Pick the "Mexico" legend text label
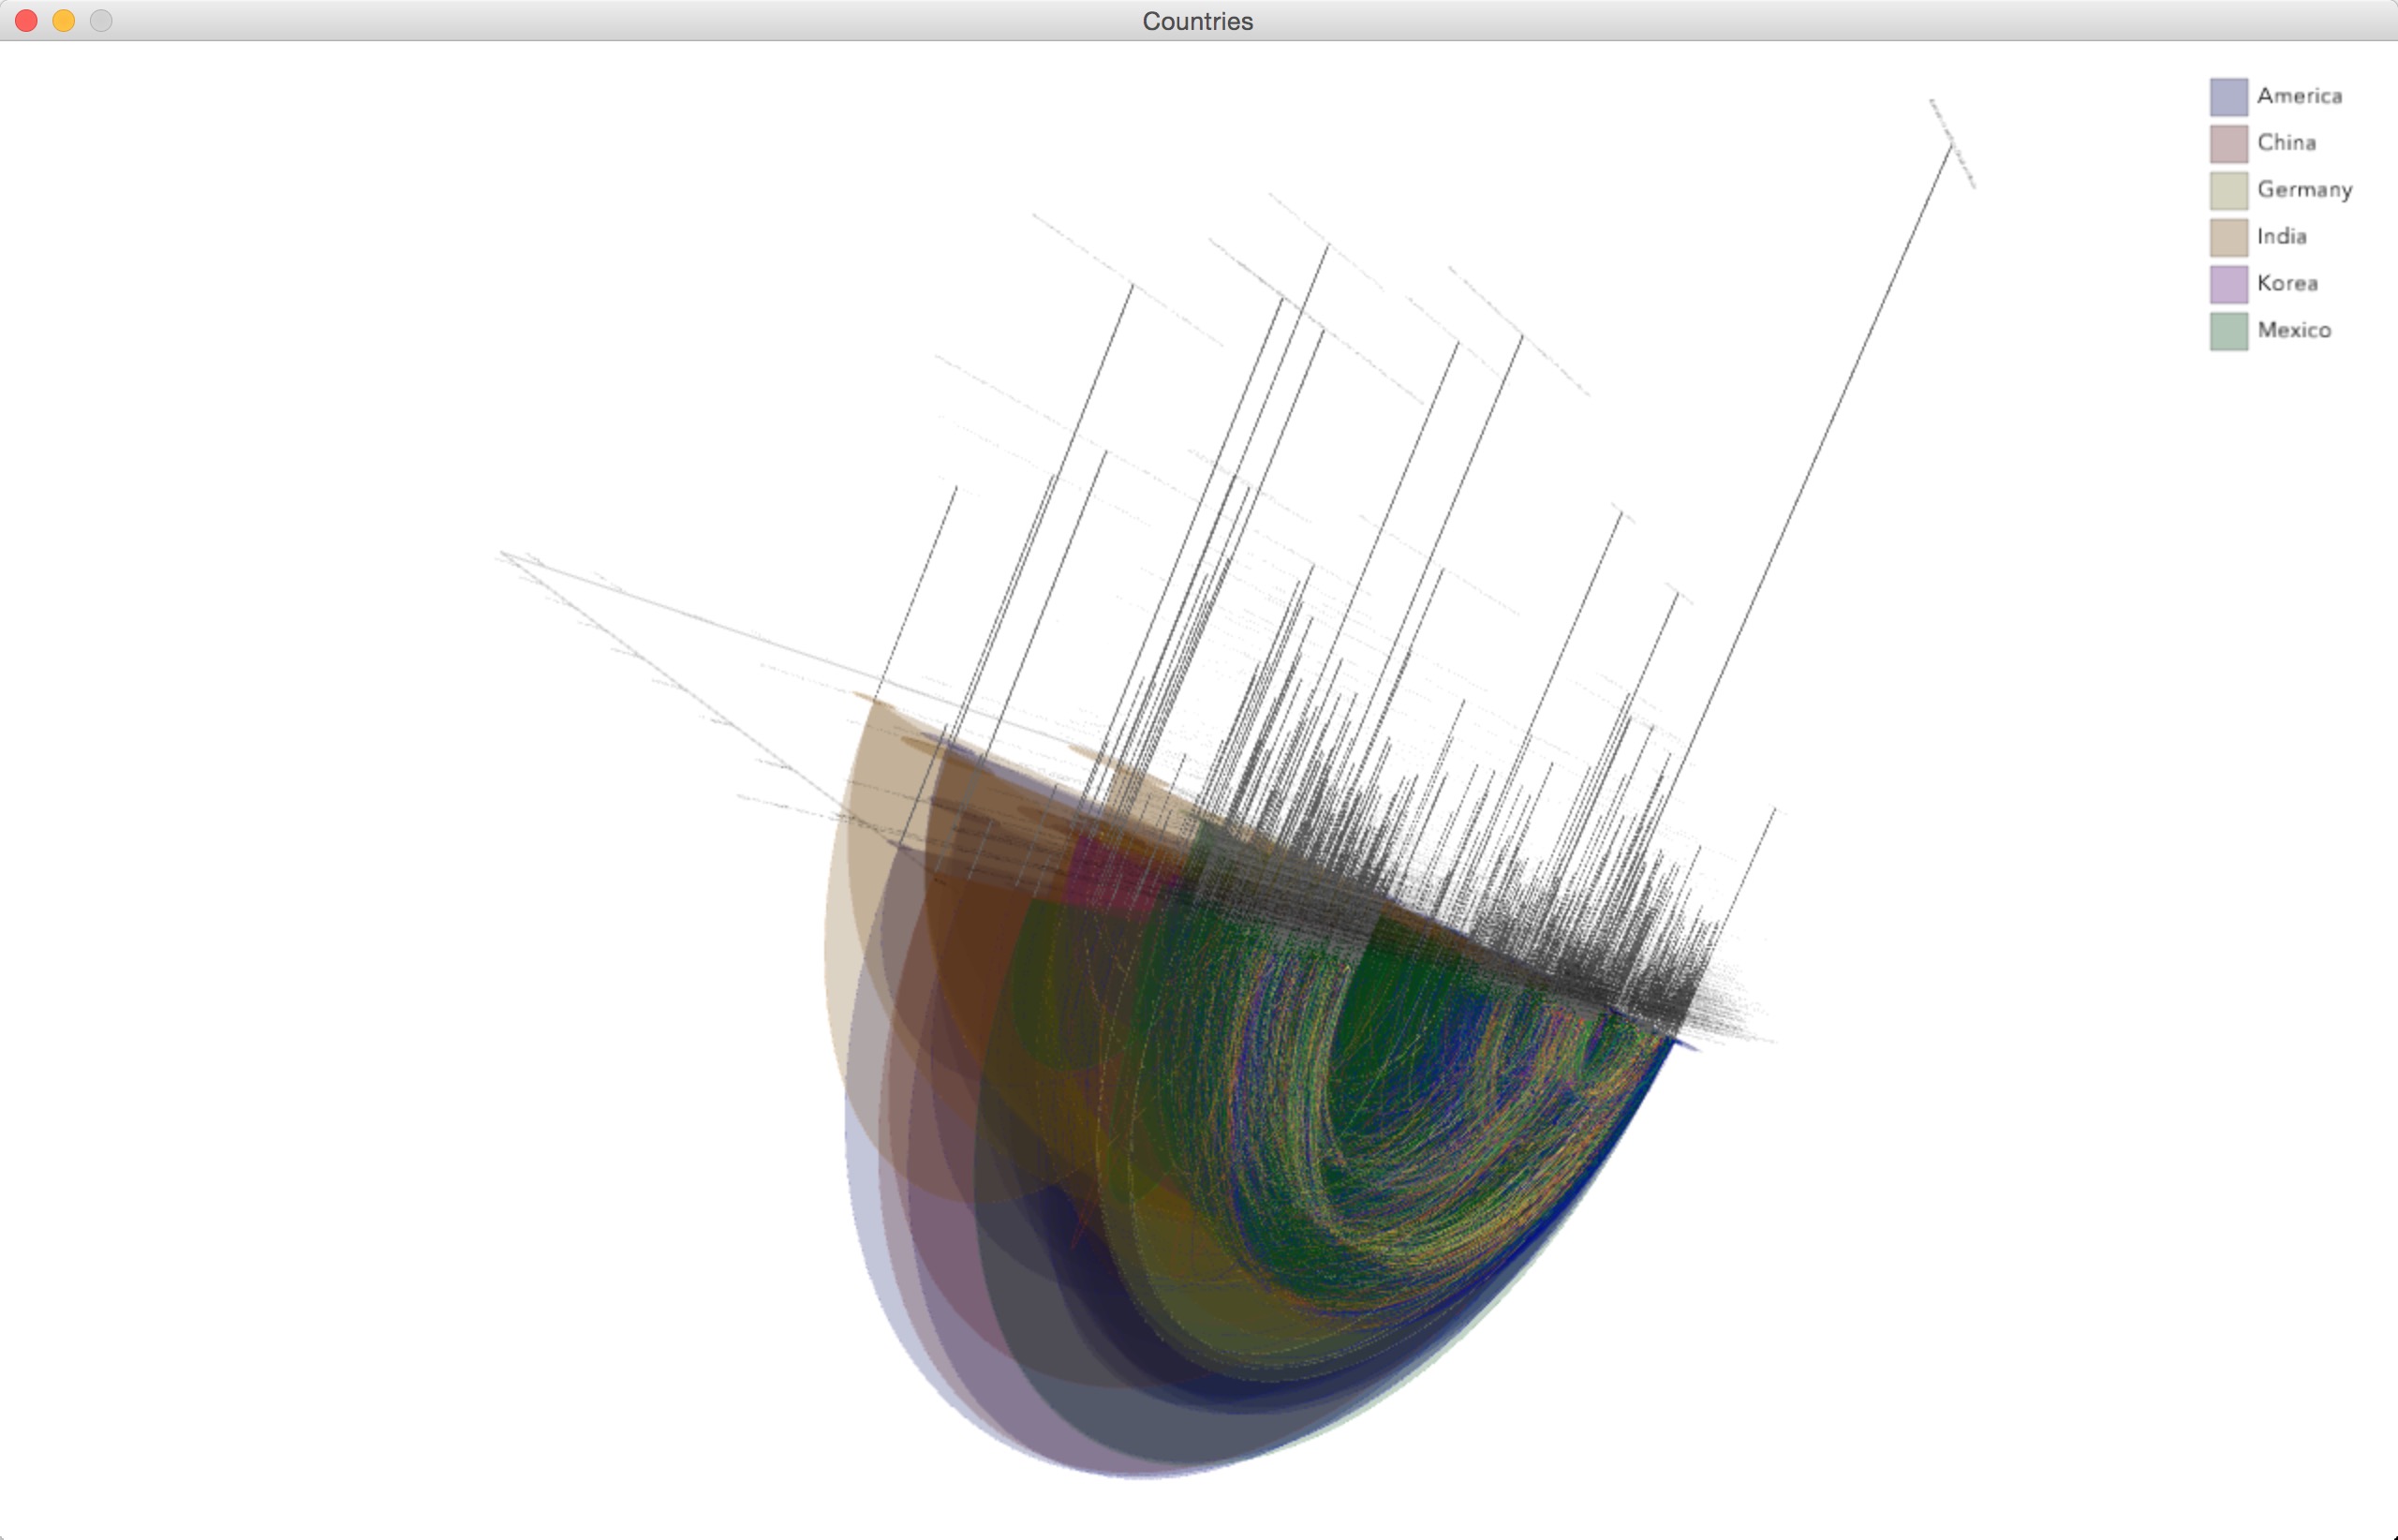This screenshot has height=1540, width=2398. (2293, 331)
